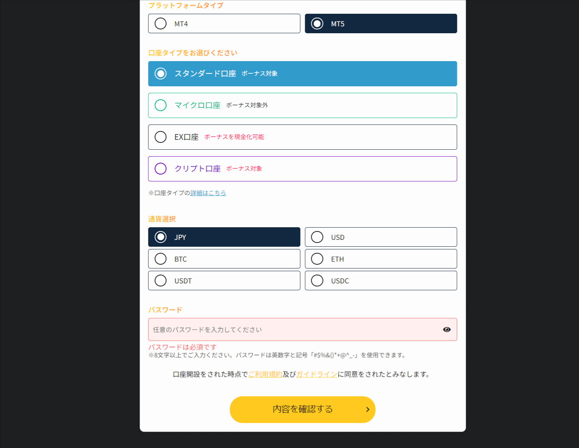Choose the クリプト口座 account type

[x=302, y=168]
